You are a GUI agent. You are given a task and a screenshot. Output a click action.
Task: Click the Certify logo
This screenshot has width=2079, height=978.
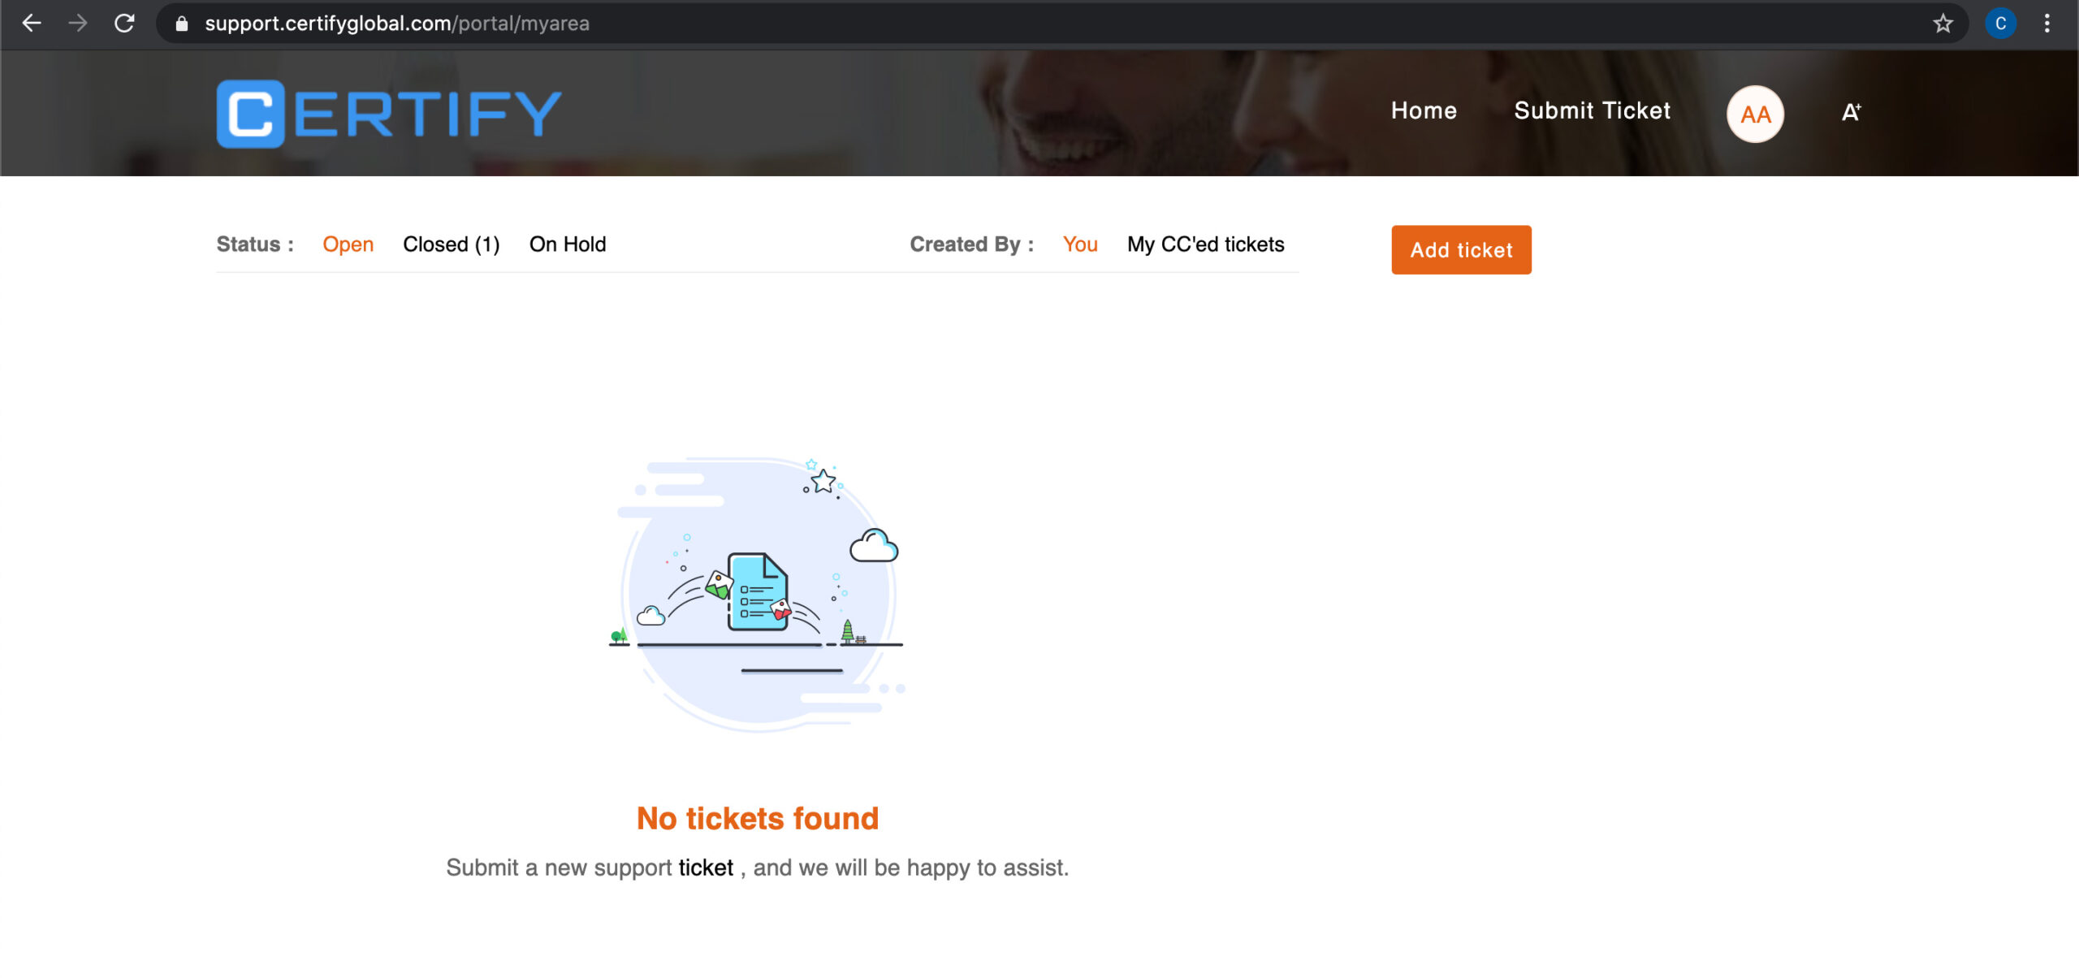click(388, 114)
